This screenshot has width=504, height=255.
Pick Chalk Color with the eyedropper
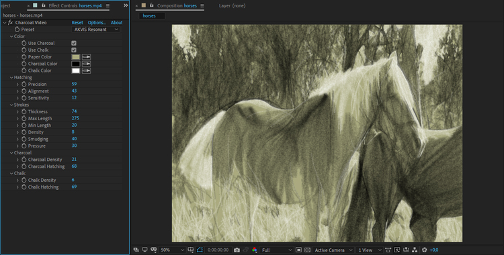click(86, 70)
